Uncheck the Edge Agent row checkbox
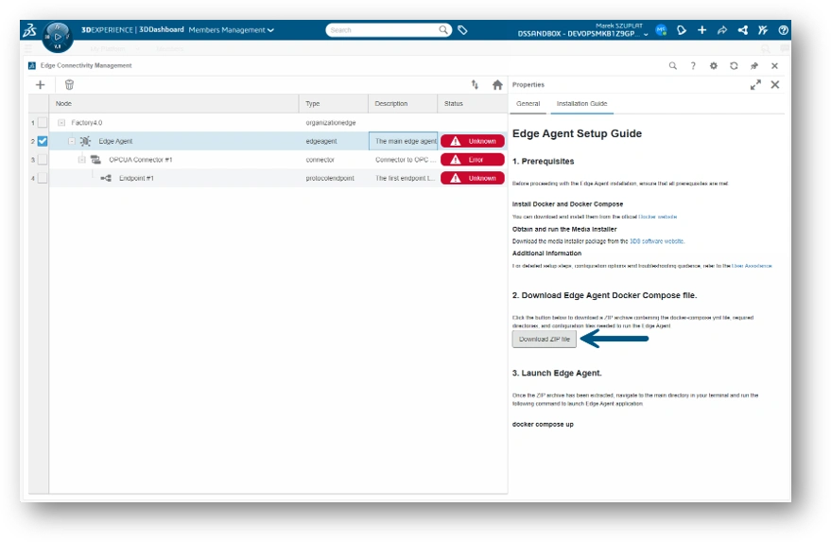 click(x=43, y=141)
